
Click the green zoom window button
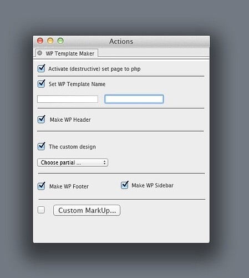(x=60, y=41)
